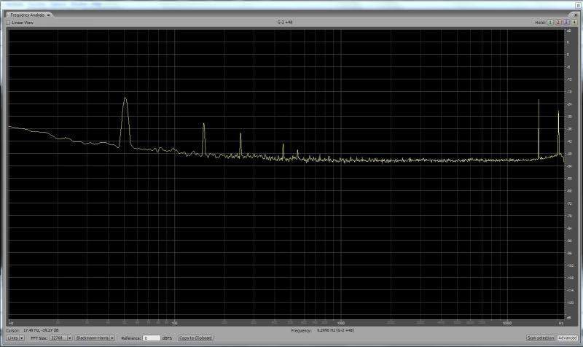Enable the Linear View checkbox

[x=8, y=23]
